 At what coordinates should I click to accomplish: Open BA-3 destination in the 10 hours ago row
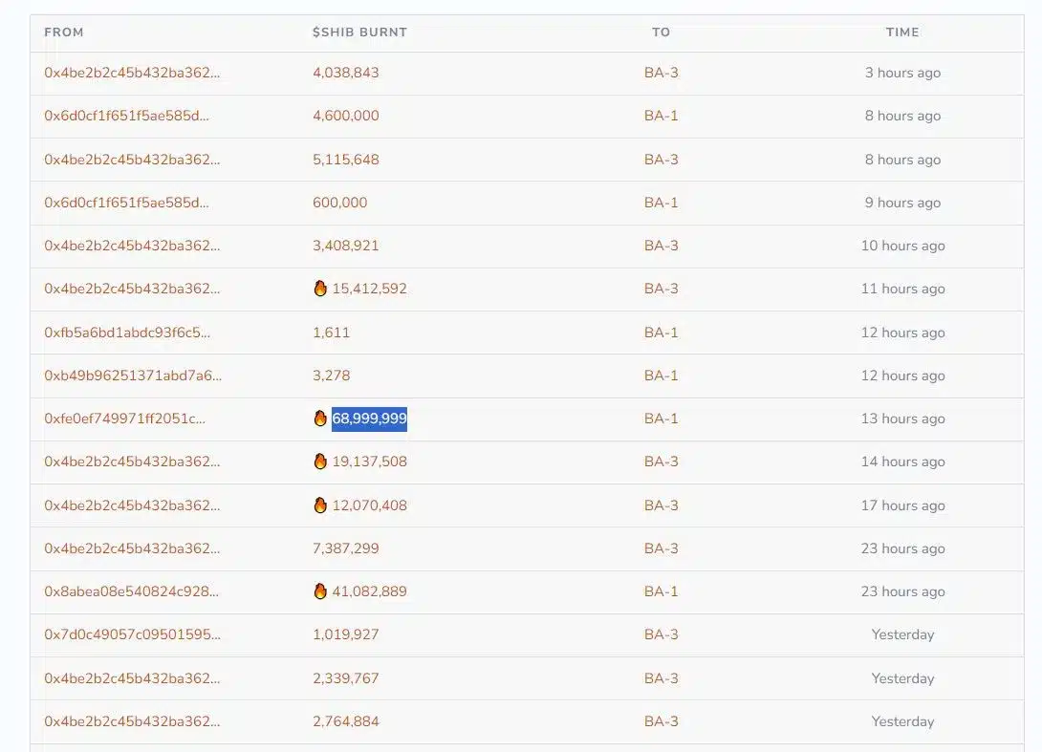pos(662,246)
